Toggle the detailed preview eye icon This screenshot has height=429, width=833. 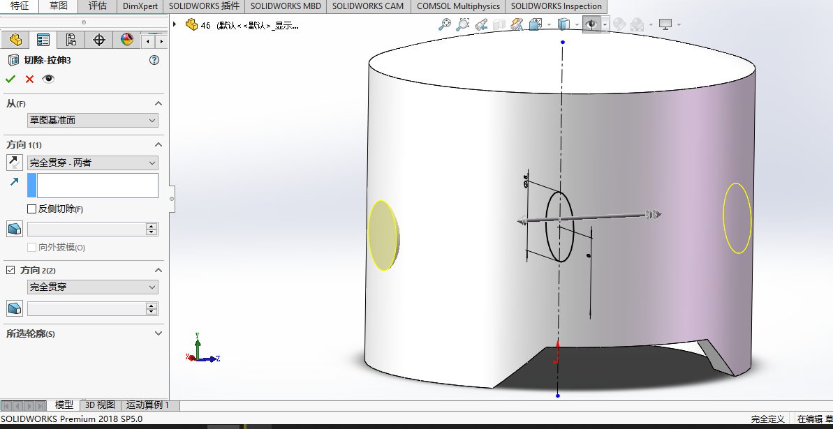click(48, 79)
